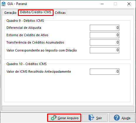136x123 pixels.
Task: Switch to the Geração tab
Action: coord(10,13)
